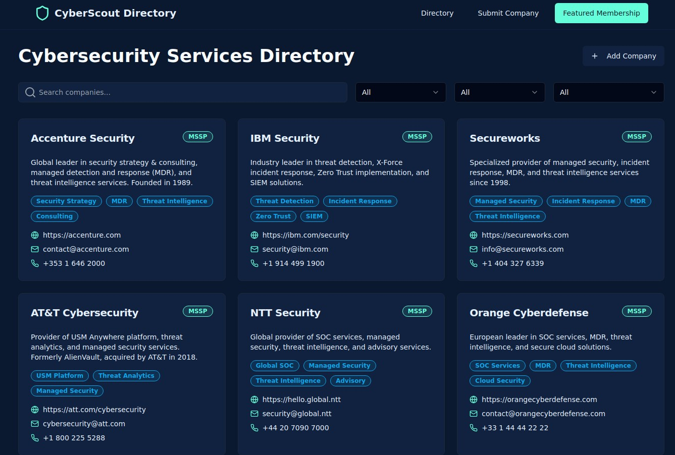This screenshot has width=675, height=455.
Task: Select the Zero Trust tag on IBM Security
Action: coord(273,216)
